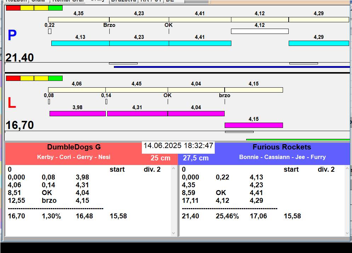Select the cream 4,35 bar in lane P
352x253 pixels.
tap(79, 19)
